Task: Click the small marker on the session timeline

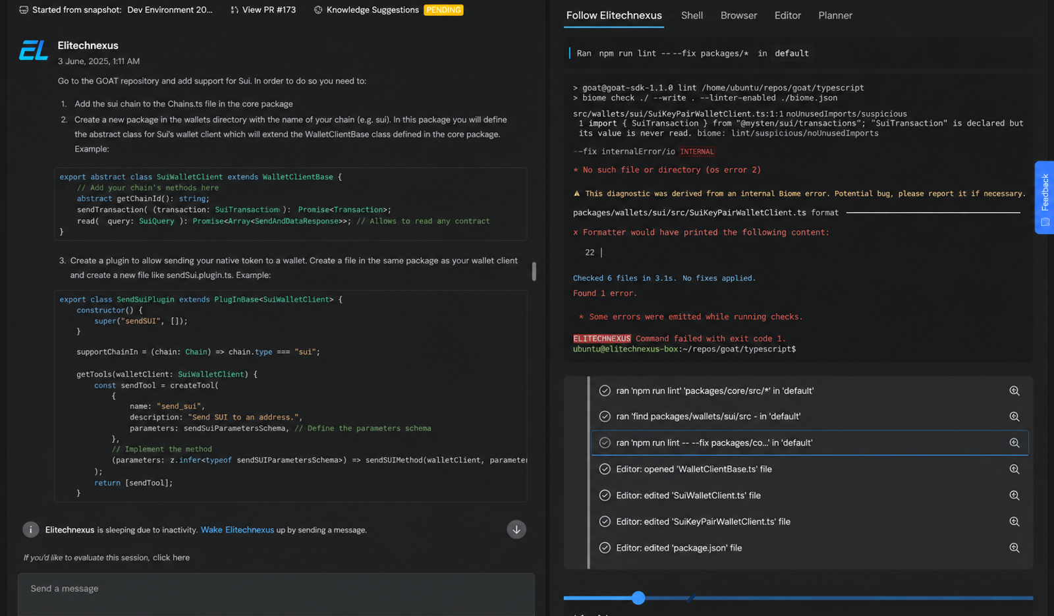Action: (x=690, y=598)
